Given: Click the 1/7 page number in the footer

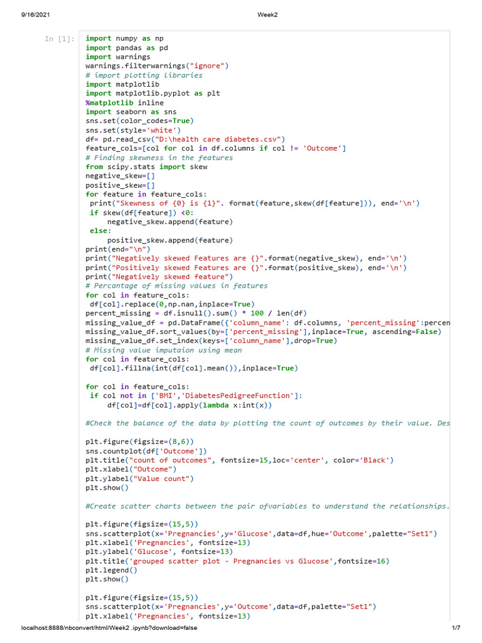Looking at the screenshot, I should (x=456, y=628).
